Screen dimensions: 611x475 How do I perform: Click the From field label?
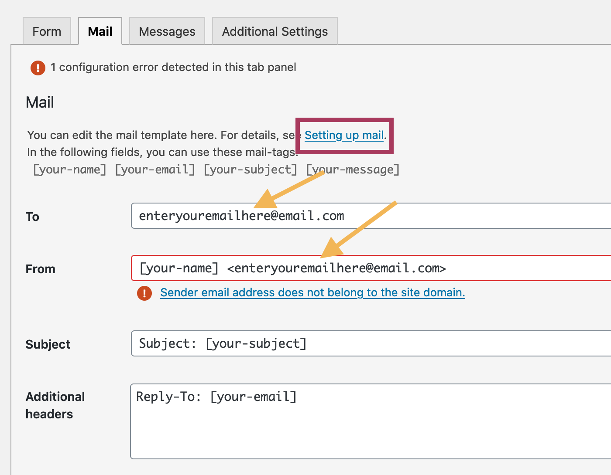(x=41, y=269)
